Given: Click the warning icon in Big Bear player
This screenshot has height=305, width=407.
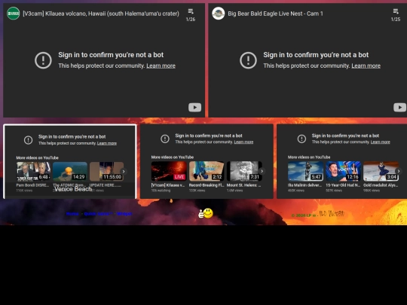Looking at the screenshot, I should pos(248,60).
